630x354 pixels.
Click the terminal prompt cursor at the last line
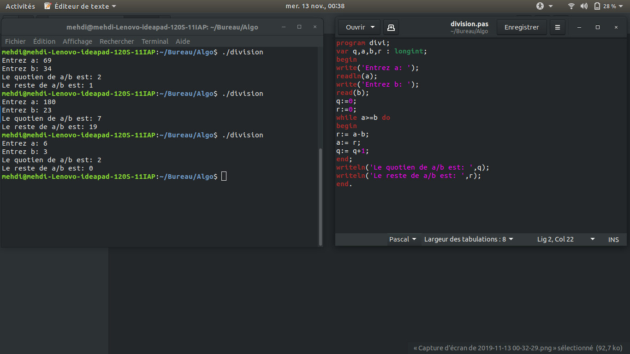tap(224, 177)
